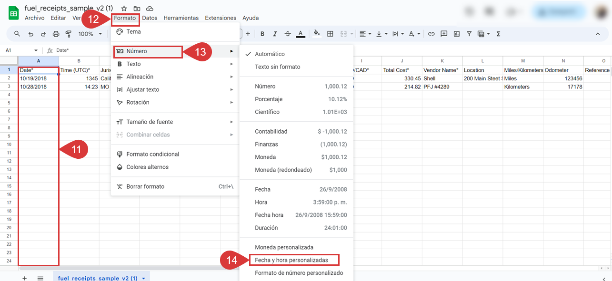This screenshot has height=281, width=612.
Task: Open the Extensiones menu
Action: click(x=221, y=18)
